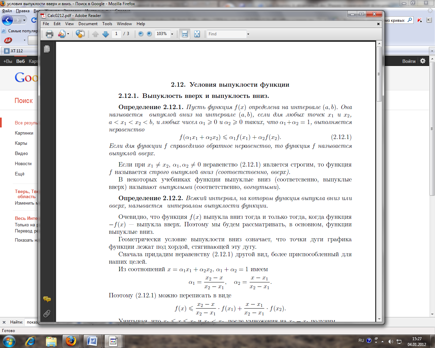This screenshot has height=348, width=435.
Task: Click the 103% zoom value field
Action: (x=162, y=34)
